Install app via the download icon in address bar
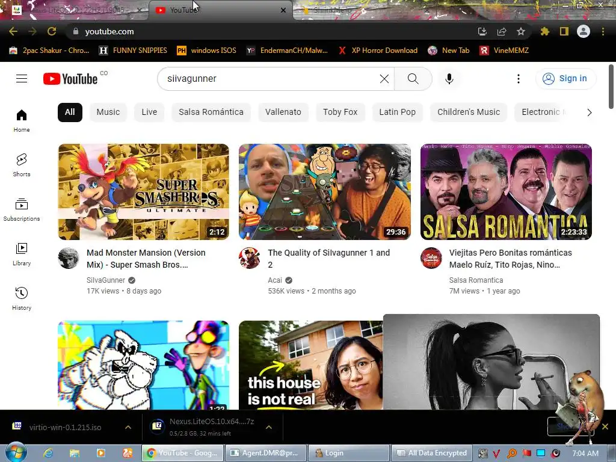Viewport: 616px width, 462px height. point(482,31)
